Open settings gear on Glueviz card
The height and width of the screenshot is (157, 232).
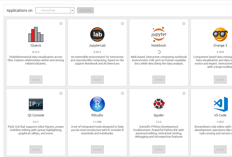pyautogui.click(x=61, y=24)
